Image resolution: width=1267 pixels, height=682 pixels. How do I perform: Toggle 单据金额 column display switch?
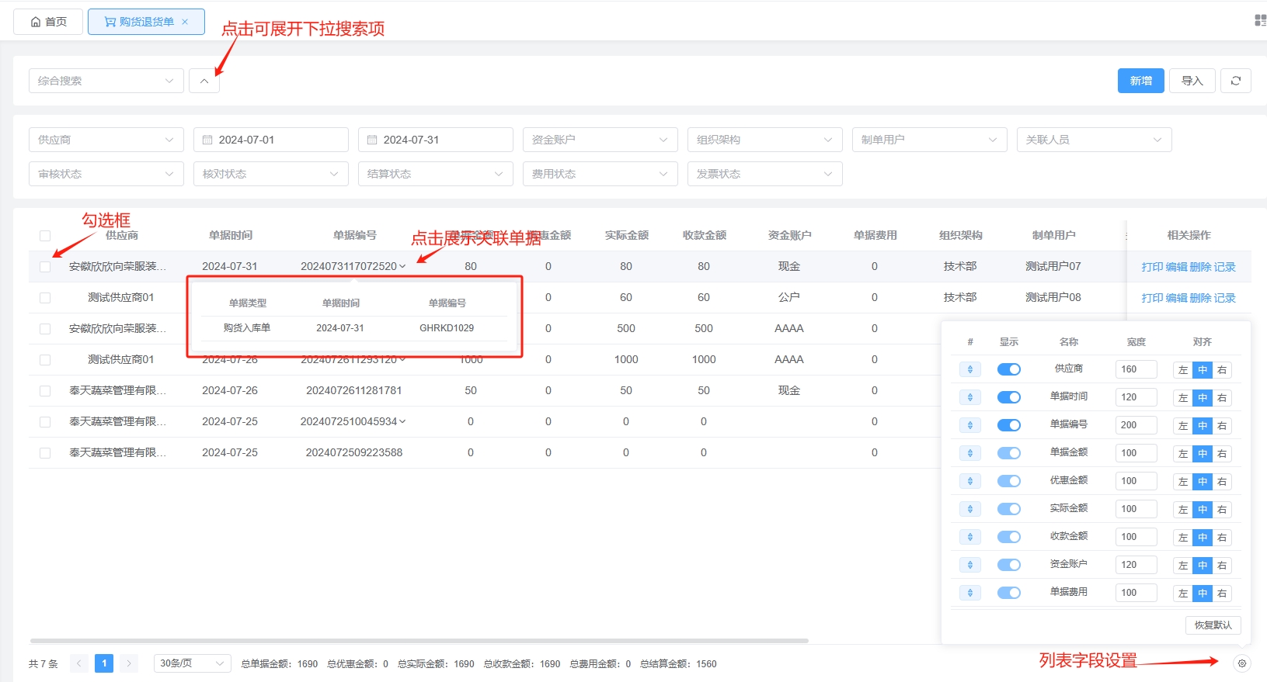pos(1009,453)
